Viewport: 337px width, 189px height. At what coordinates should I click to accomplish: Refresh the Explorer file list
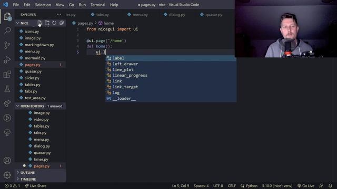click(54, 23)
